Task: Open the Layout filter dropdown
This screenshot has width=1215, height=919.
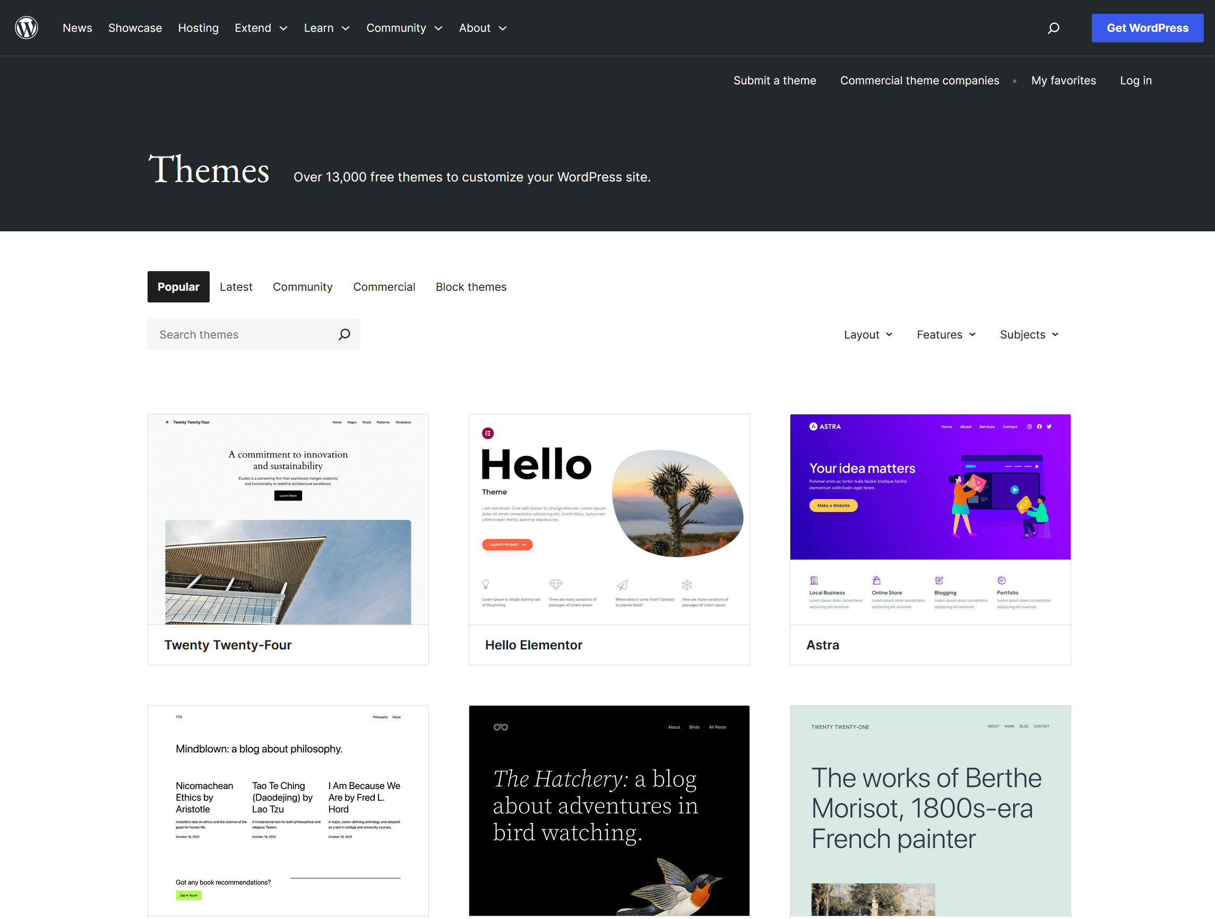Action: [867, 334]
